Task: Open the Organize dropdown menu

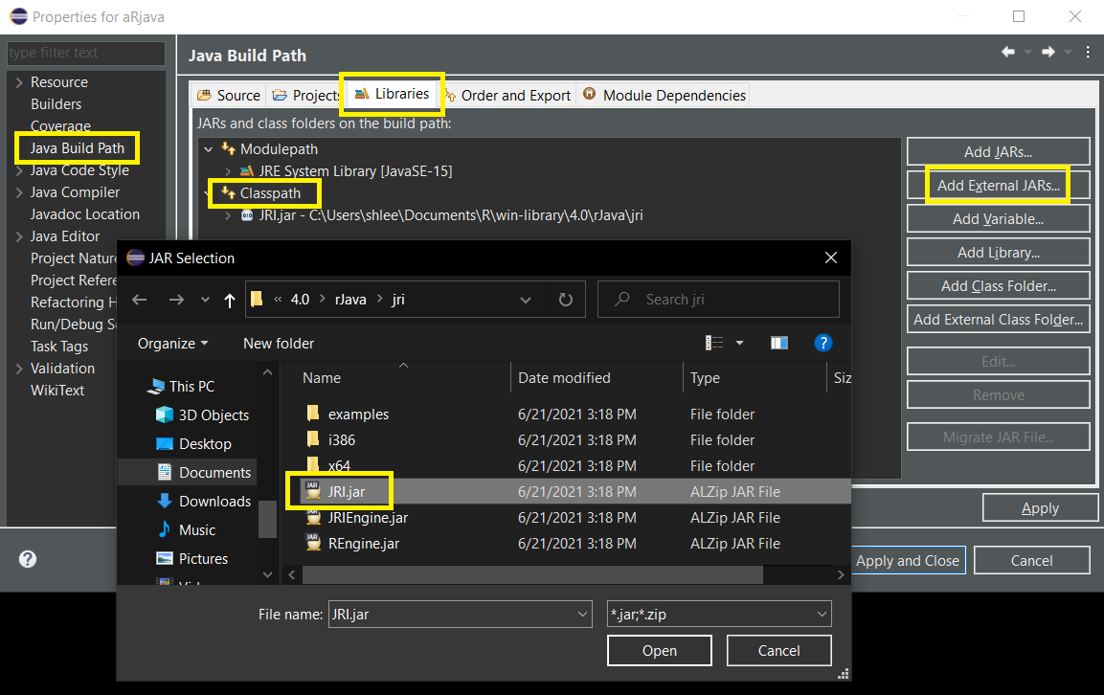Action: click(x=172, y=344)
